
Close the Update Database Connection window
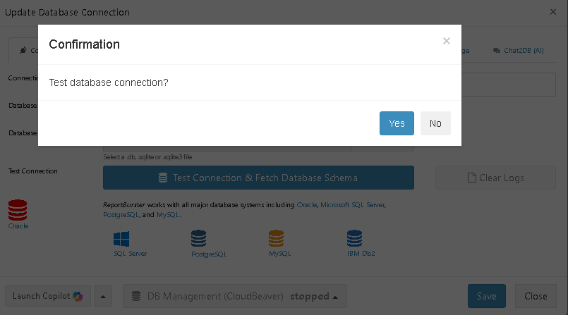(552, 12)
